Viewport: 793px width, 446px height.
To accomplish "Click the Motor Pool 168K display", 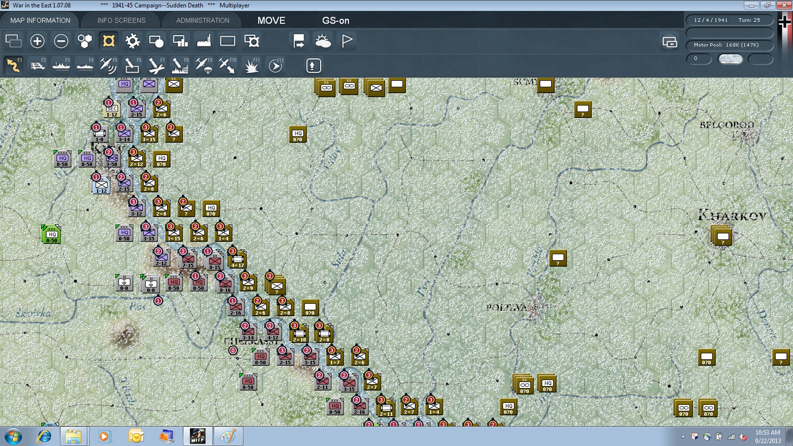I will click(x=730, y=45).
